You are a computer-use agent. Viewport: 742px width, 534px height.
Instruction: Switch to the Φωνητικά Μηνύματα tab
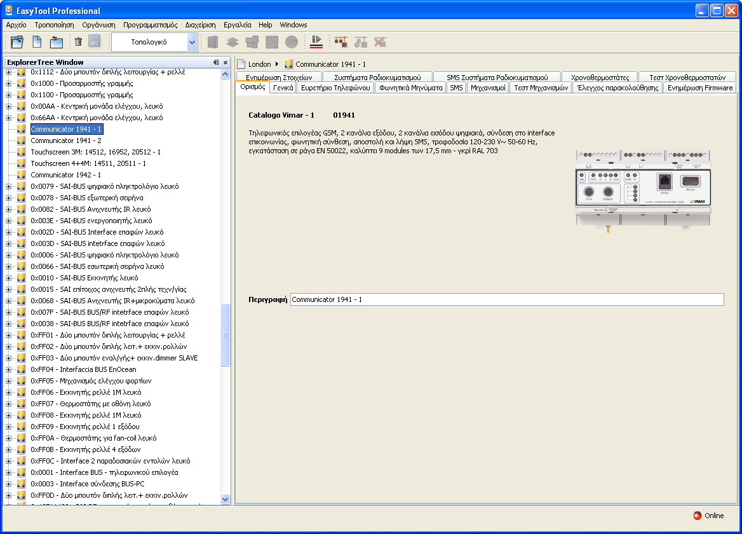[411, 88]
